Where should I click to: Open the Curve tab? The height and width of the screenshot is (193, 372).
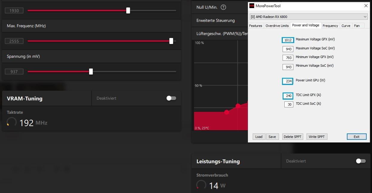[x=346, y=26]
